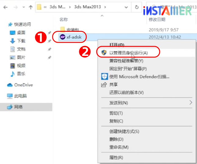Screen dimensions: 197x164
Task: Click the 网络 network icon
Action: click(x=10, y=107)
